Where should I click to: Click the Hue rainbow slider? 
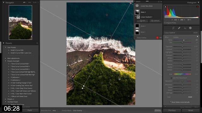182,74
